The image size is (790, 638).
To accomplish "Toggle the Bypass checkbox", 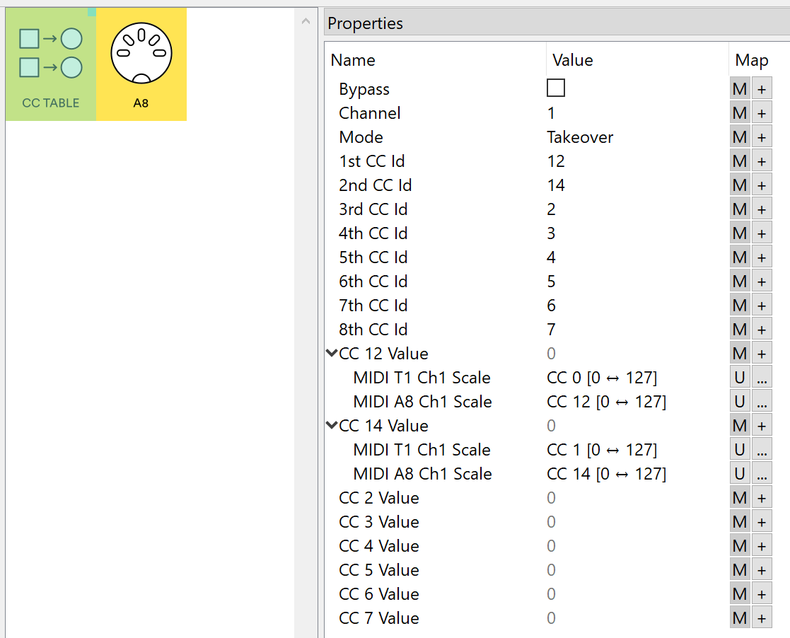I will 556,88.
